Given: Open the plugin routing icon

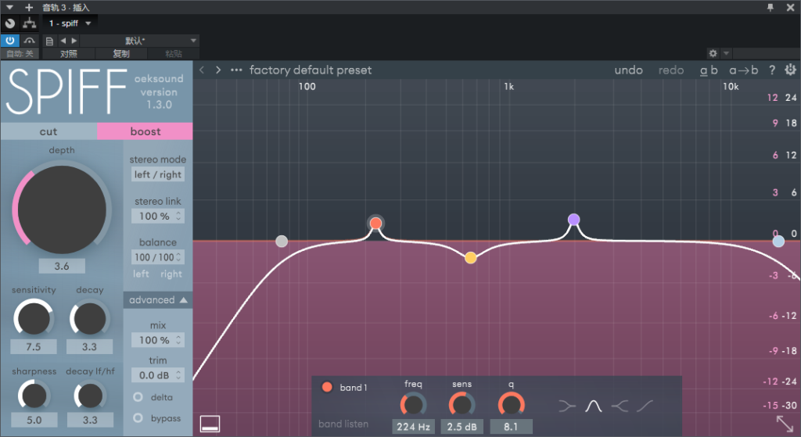Looking at the screenshot, I should tap(30, 23).
